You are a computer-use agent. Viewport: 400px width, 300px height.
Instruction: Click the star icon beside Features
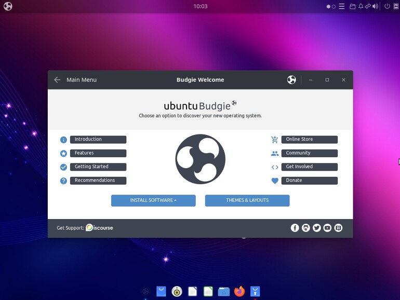[63, 154]
